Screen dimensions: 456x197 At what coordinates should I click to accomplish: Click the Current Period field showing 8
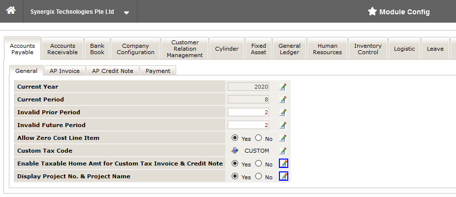pos(248,99)
